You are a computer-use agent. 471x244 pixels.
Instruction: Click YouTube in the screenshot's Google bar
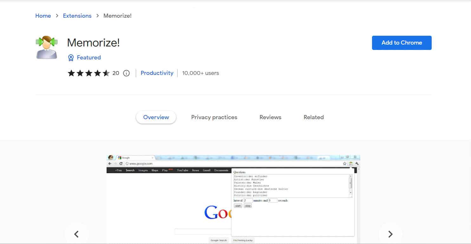pyautogui.click(x=182, y=170)
